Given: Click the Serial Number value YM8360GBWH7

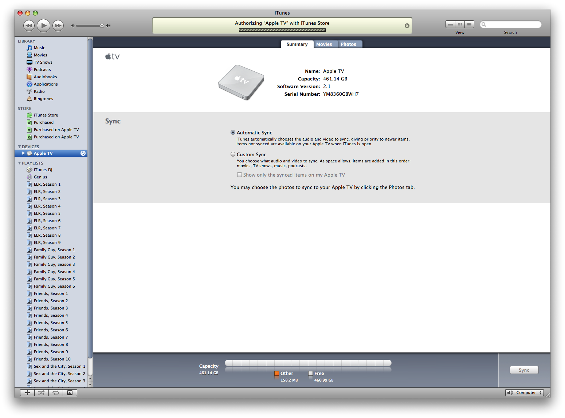Looking at the screenshot, I should point(341,94).
